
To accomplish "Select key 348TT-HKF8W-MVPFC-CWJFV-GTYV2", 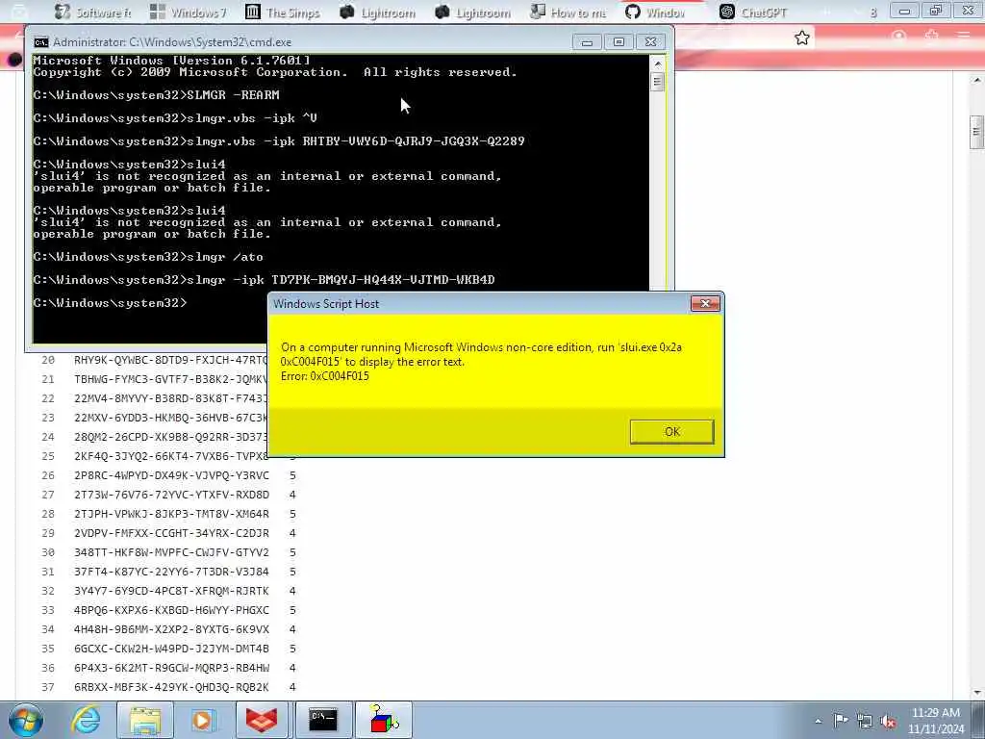I will 171,552.
